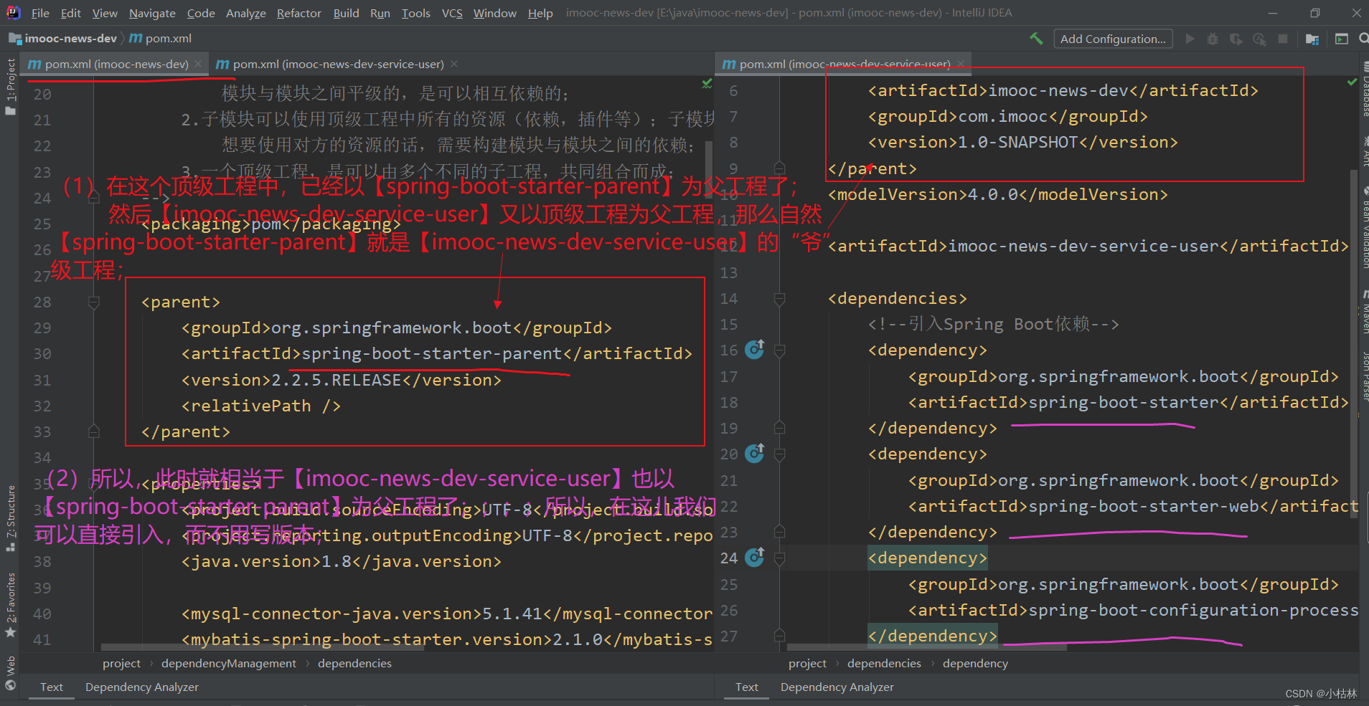Click left editor horizontal scrollbar
This screenshot has width=1369, height=706.
pos(263,647)
